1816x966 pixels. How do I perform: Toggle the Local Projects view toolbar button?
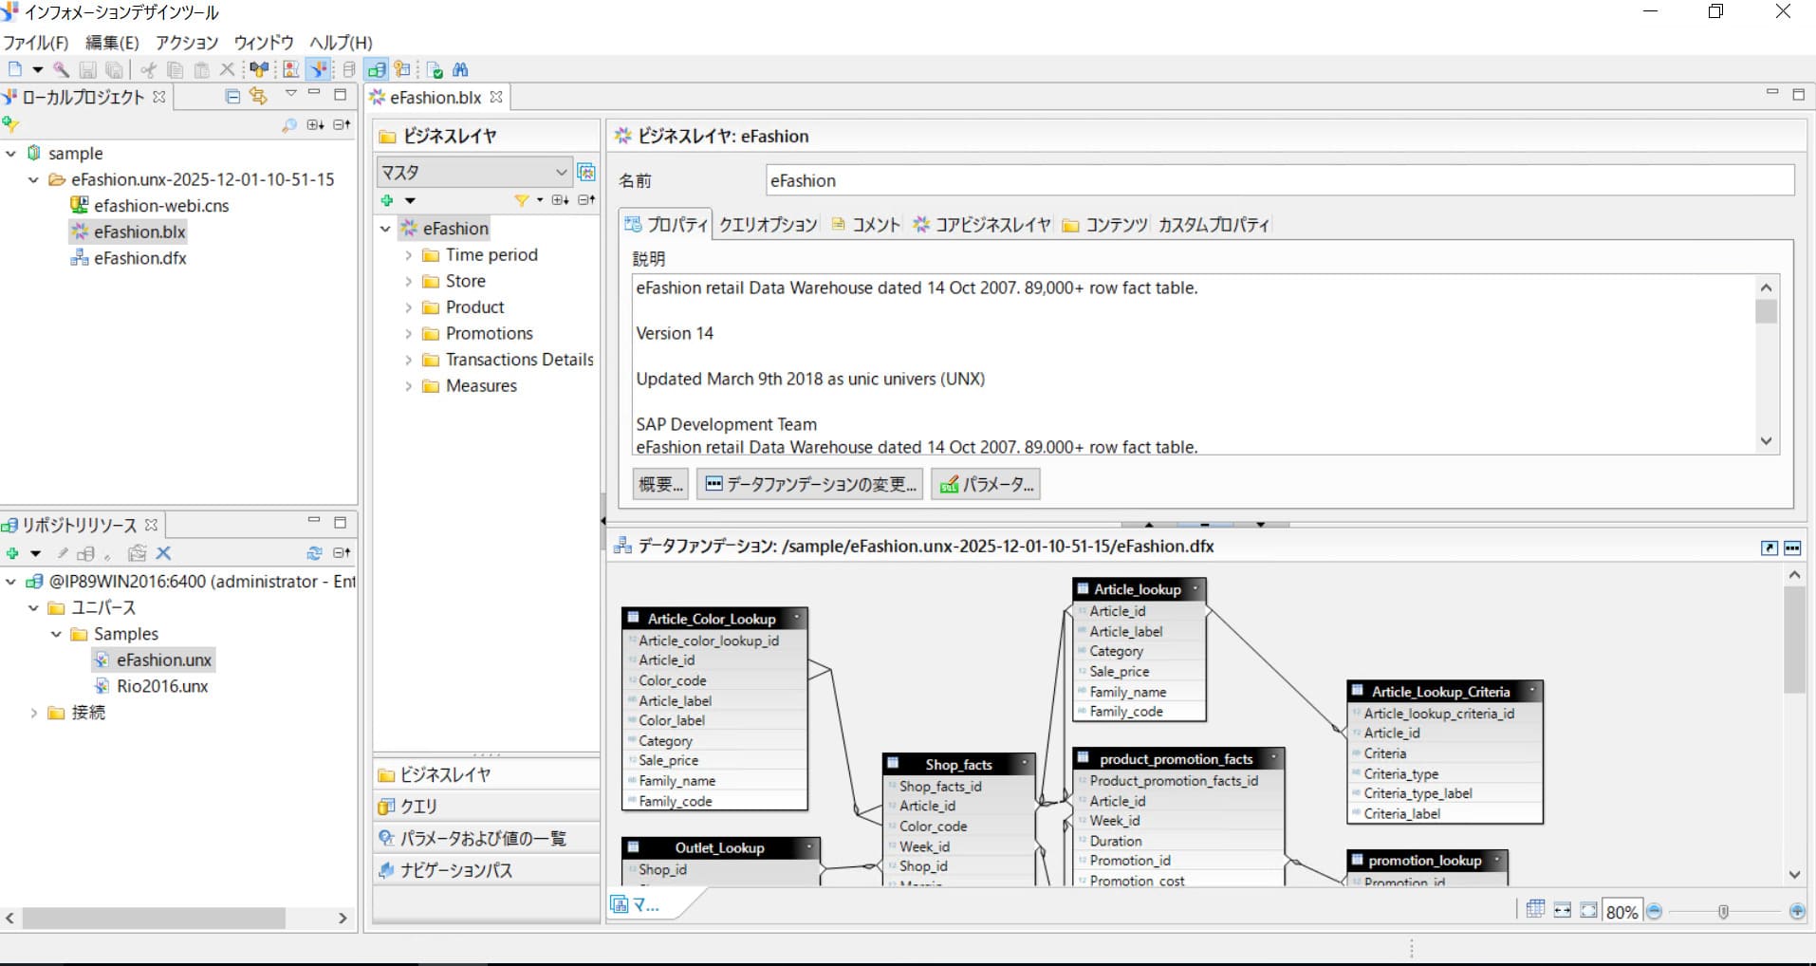coord(319,69)
